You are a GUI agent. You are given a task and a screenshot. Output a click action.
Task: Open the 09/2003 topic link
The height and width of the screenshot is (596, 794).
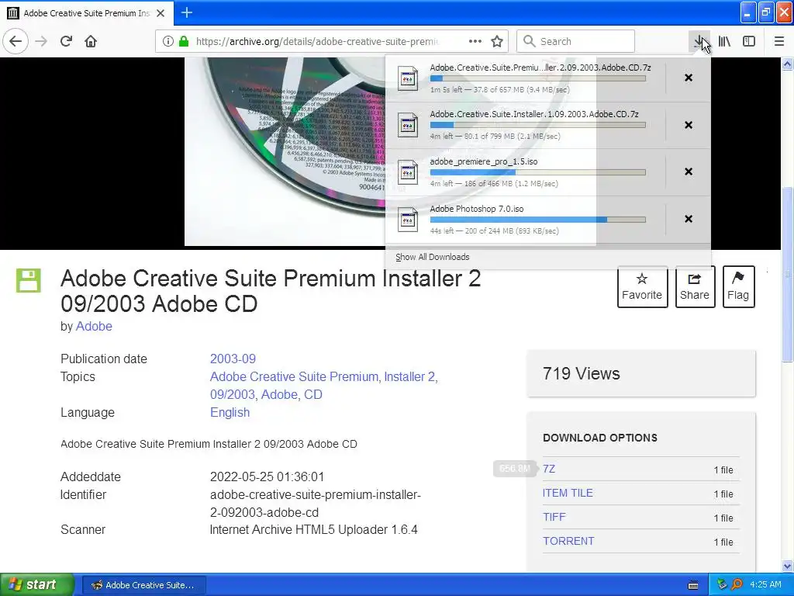point(233,394)
